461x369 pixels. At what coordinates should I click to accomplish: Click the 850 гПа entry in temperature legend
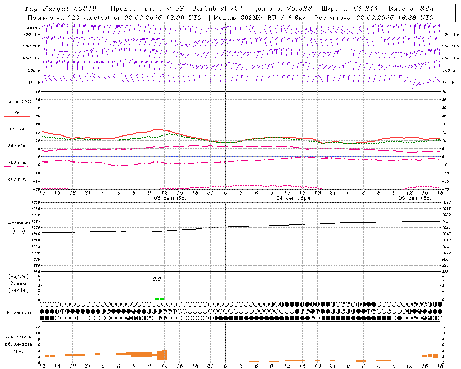click(17, 146)
